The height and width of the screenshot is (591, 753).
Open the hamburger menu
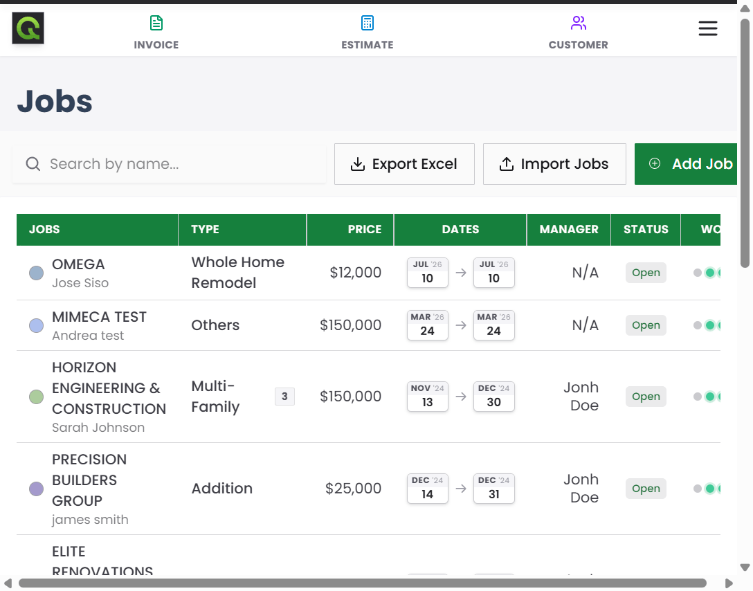click(x=708, y=28)
